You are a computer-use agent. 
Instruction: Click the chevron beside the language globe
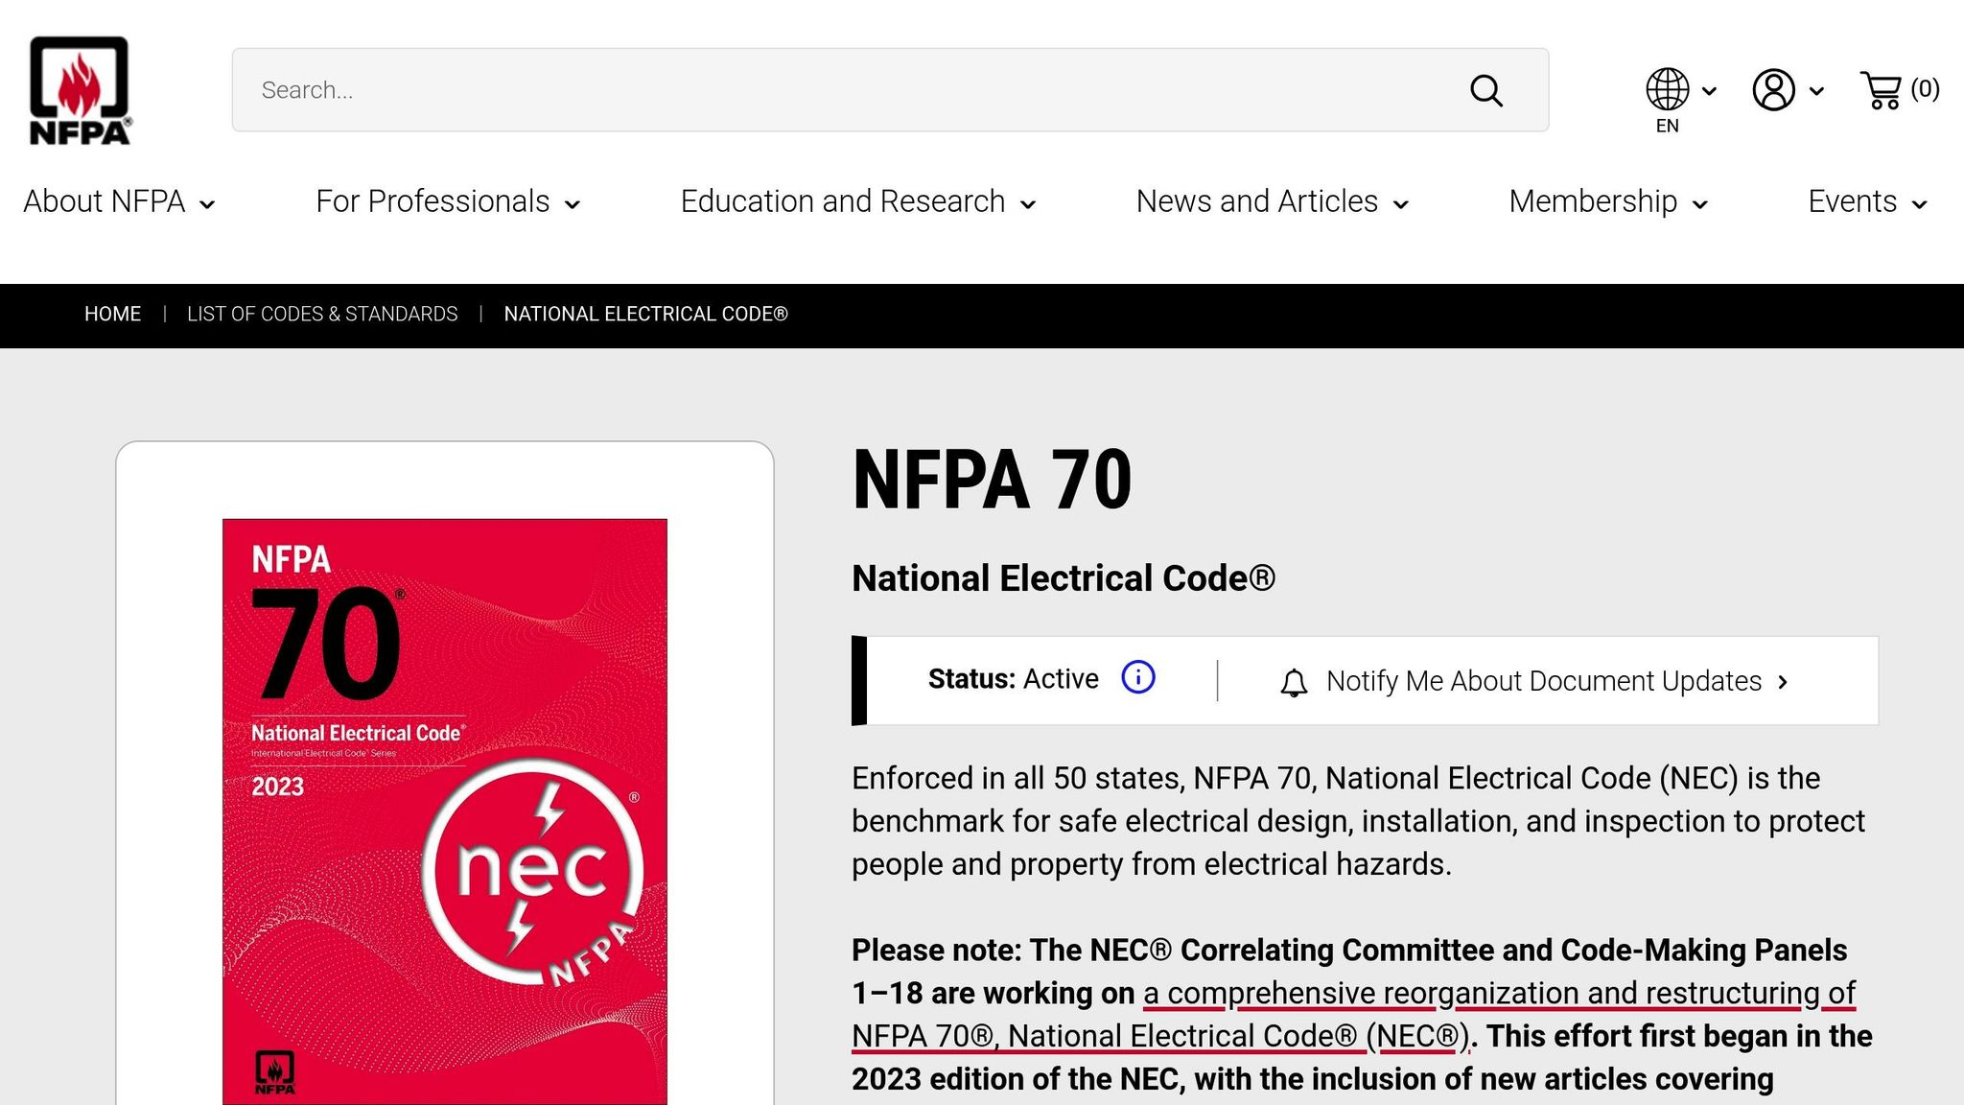(x=1709, y=91)
